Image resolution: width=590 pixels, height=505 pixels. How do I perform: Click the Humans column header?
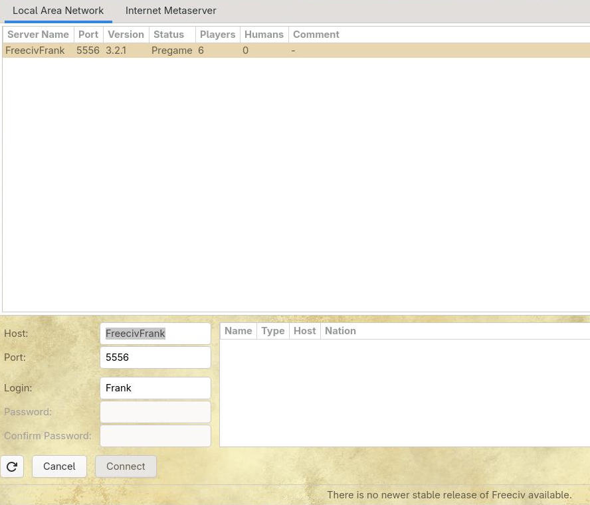tap(264, 35)
